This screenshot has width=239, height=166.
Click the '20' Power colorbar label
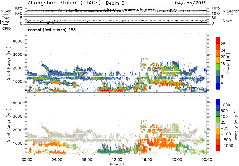pyautogui.click(x=223, y=57)
